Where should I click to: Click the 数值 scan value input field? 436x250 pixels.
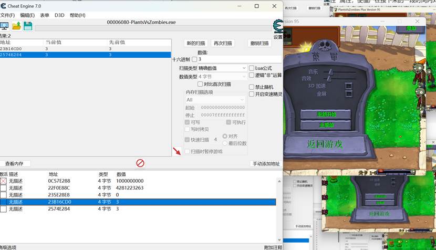[240, 59]
